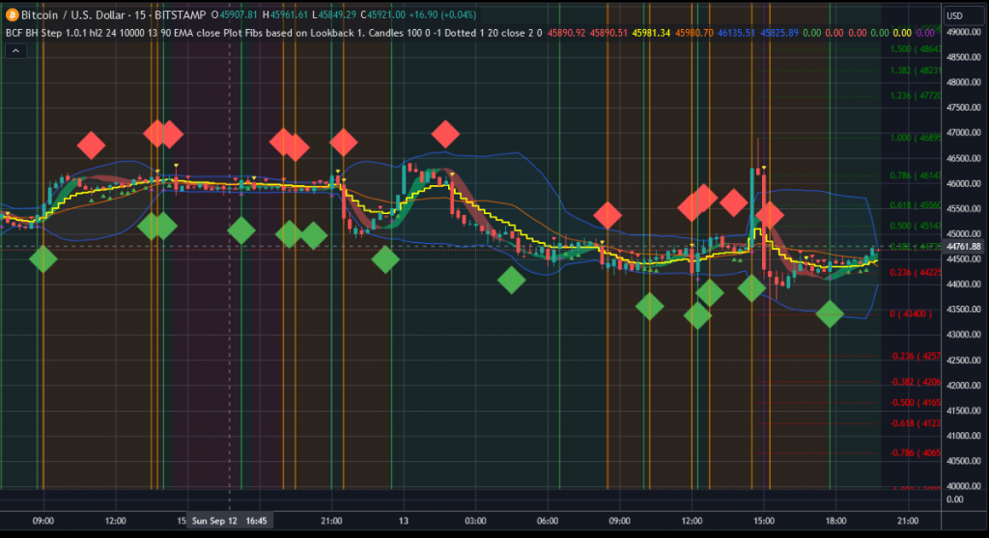Click the first red 45890.92 indicator value
This screenshot has width=989, height=538.
coord(567,33)
